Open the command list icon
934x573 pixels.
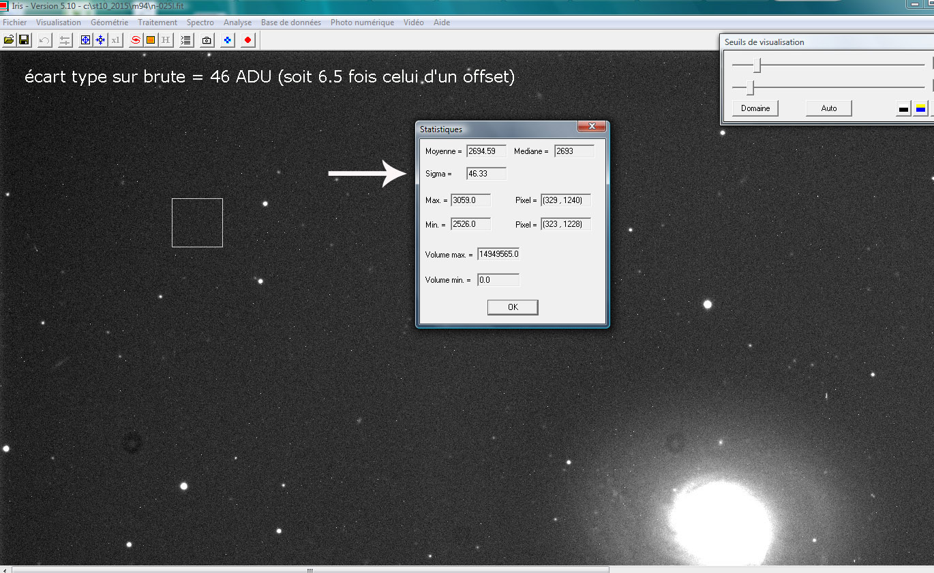[x=186, y=40]
